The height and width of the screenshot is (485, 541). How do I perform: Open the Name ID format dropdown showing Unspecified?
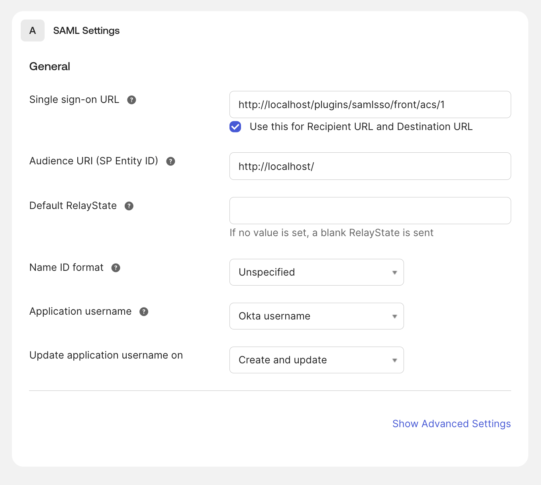316,272
